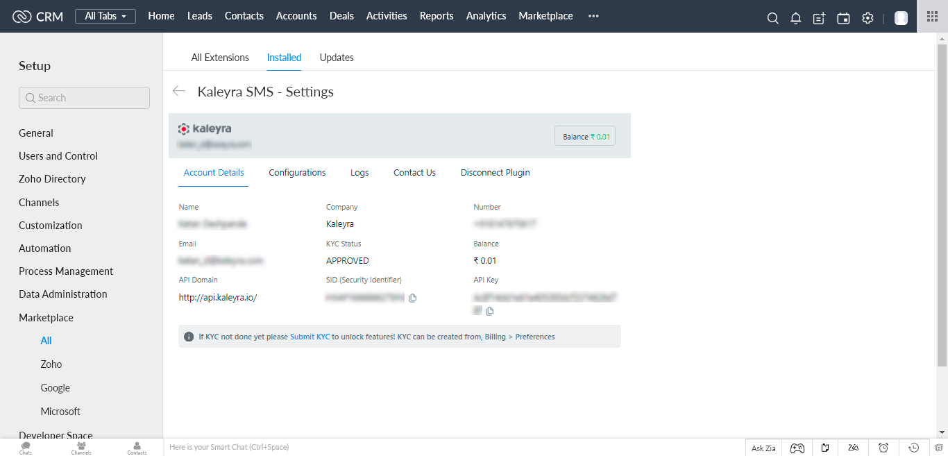Click the Kaleyra logo
This screenshot has width=948, height=456.
point(205,128)
